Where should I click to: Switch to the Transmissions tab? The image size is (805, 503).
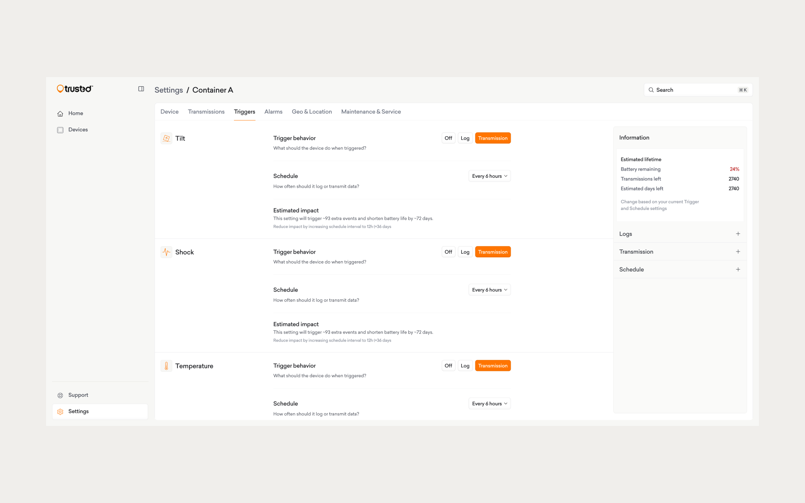[206, 111]
